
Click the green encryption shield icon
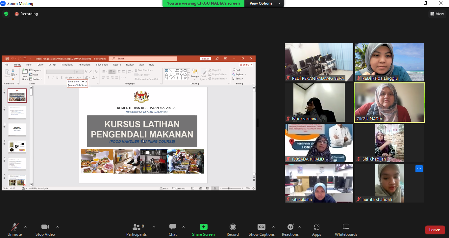6,14
